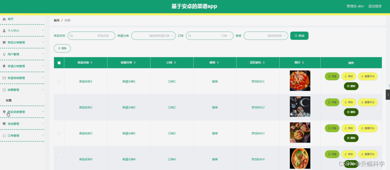Check the checkbox for the 菜品名称1 row

[x=59, y=81]
